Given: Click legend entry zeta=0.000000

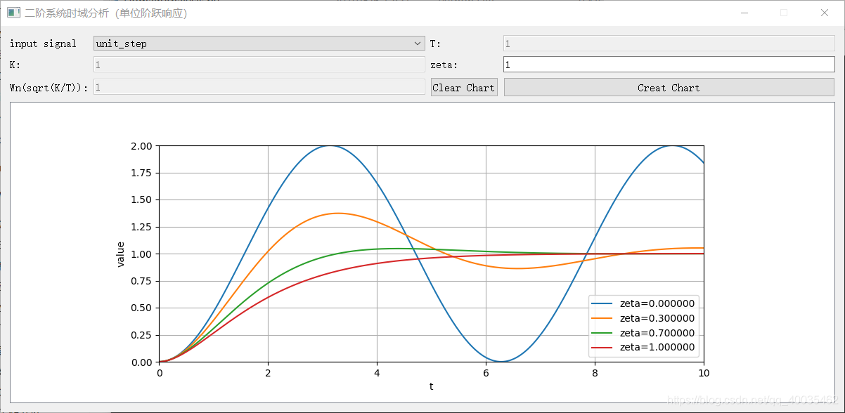Looking at the screenshot, I should click(644, 304).
